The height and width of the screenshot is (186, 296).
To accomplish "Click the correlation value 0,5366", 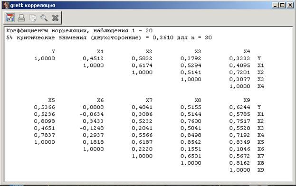I will click(x=45, y=107).
